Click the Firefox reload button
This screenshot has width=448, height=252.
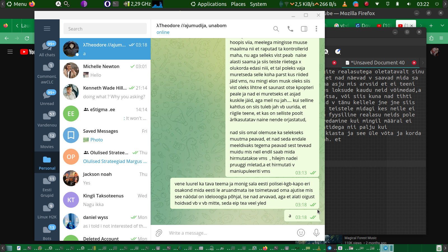tap(27, 38)
